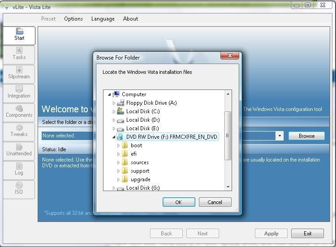Image resolution: width=336 pixels, height=247 pixels.
Task: Open the source path dropdown arrow
Action: coord(280,136)
